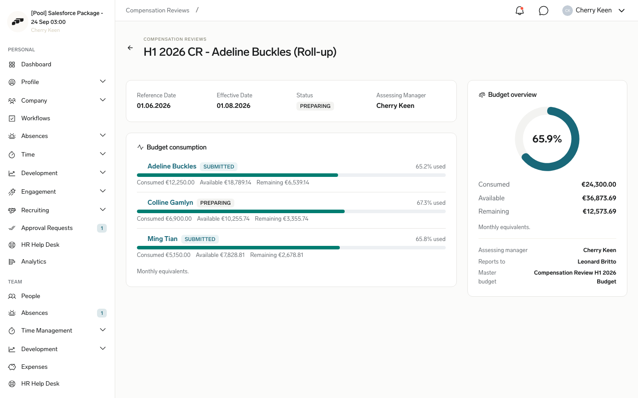Click the Cherry Keen avatar circle
The height and width of the screenshot is (398, 638).
pyautogui.click(x=568, y=11)
